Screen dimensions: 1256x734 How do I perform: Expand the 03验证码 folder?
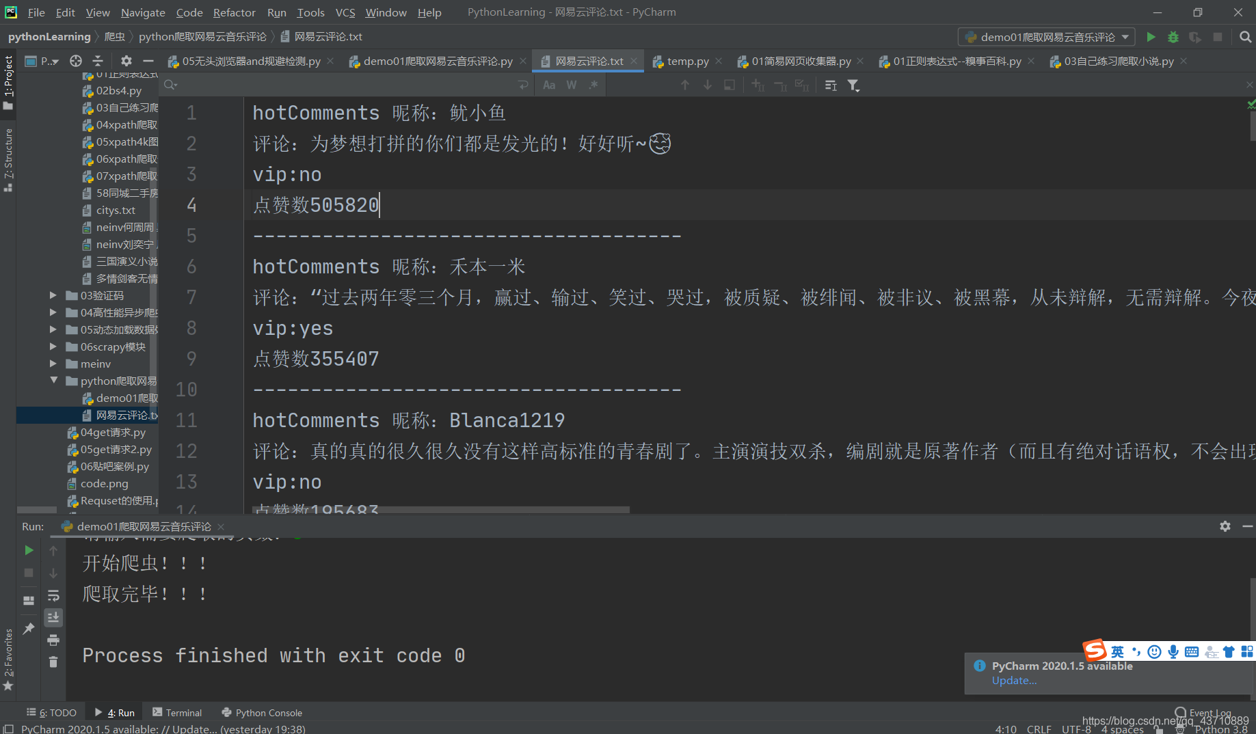pos(53,295)
